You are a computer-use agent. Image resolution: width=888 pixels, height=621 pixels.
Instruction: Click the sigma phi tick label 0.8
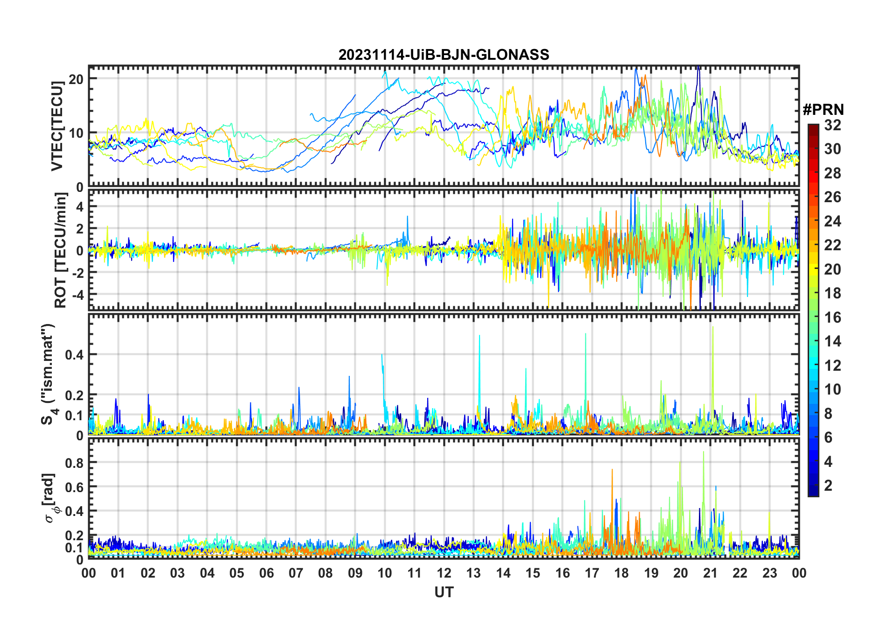[74, 463]
